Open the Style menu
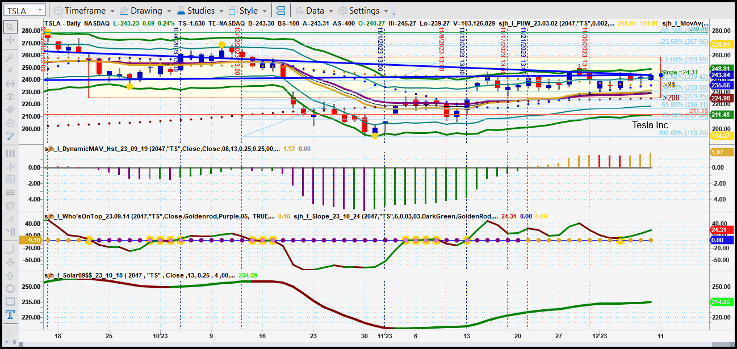737x349 pixels. (247, 11)
